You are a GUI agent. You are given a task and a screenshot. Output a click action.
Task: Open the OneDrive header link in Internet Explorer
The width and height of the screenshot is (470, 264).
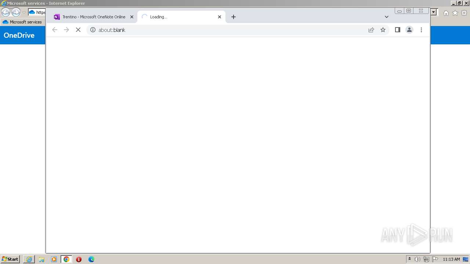19,35
